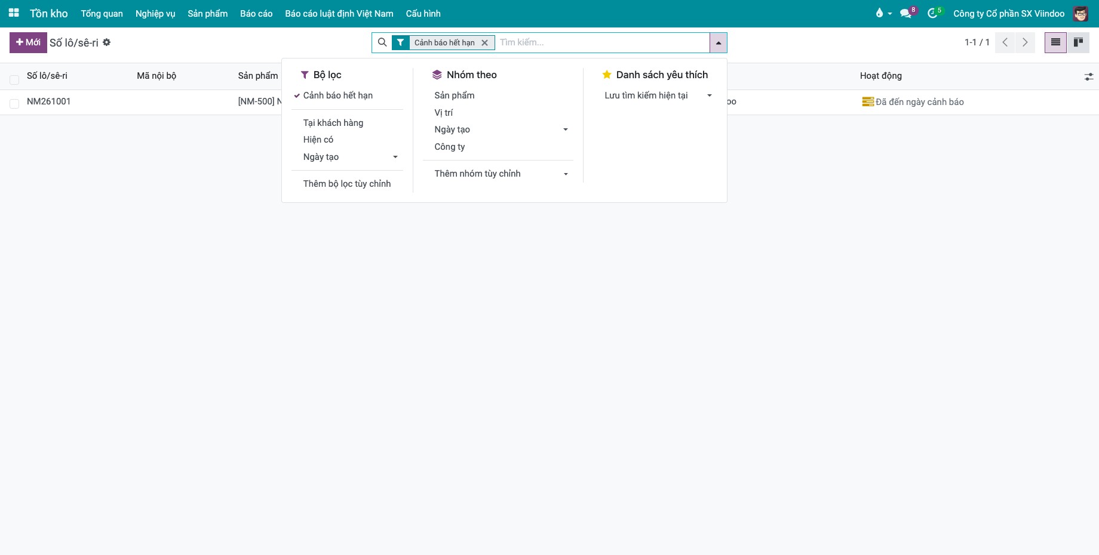Open the conversations messages icon
Screen dimensions: 1099x555
coord(908,13)
